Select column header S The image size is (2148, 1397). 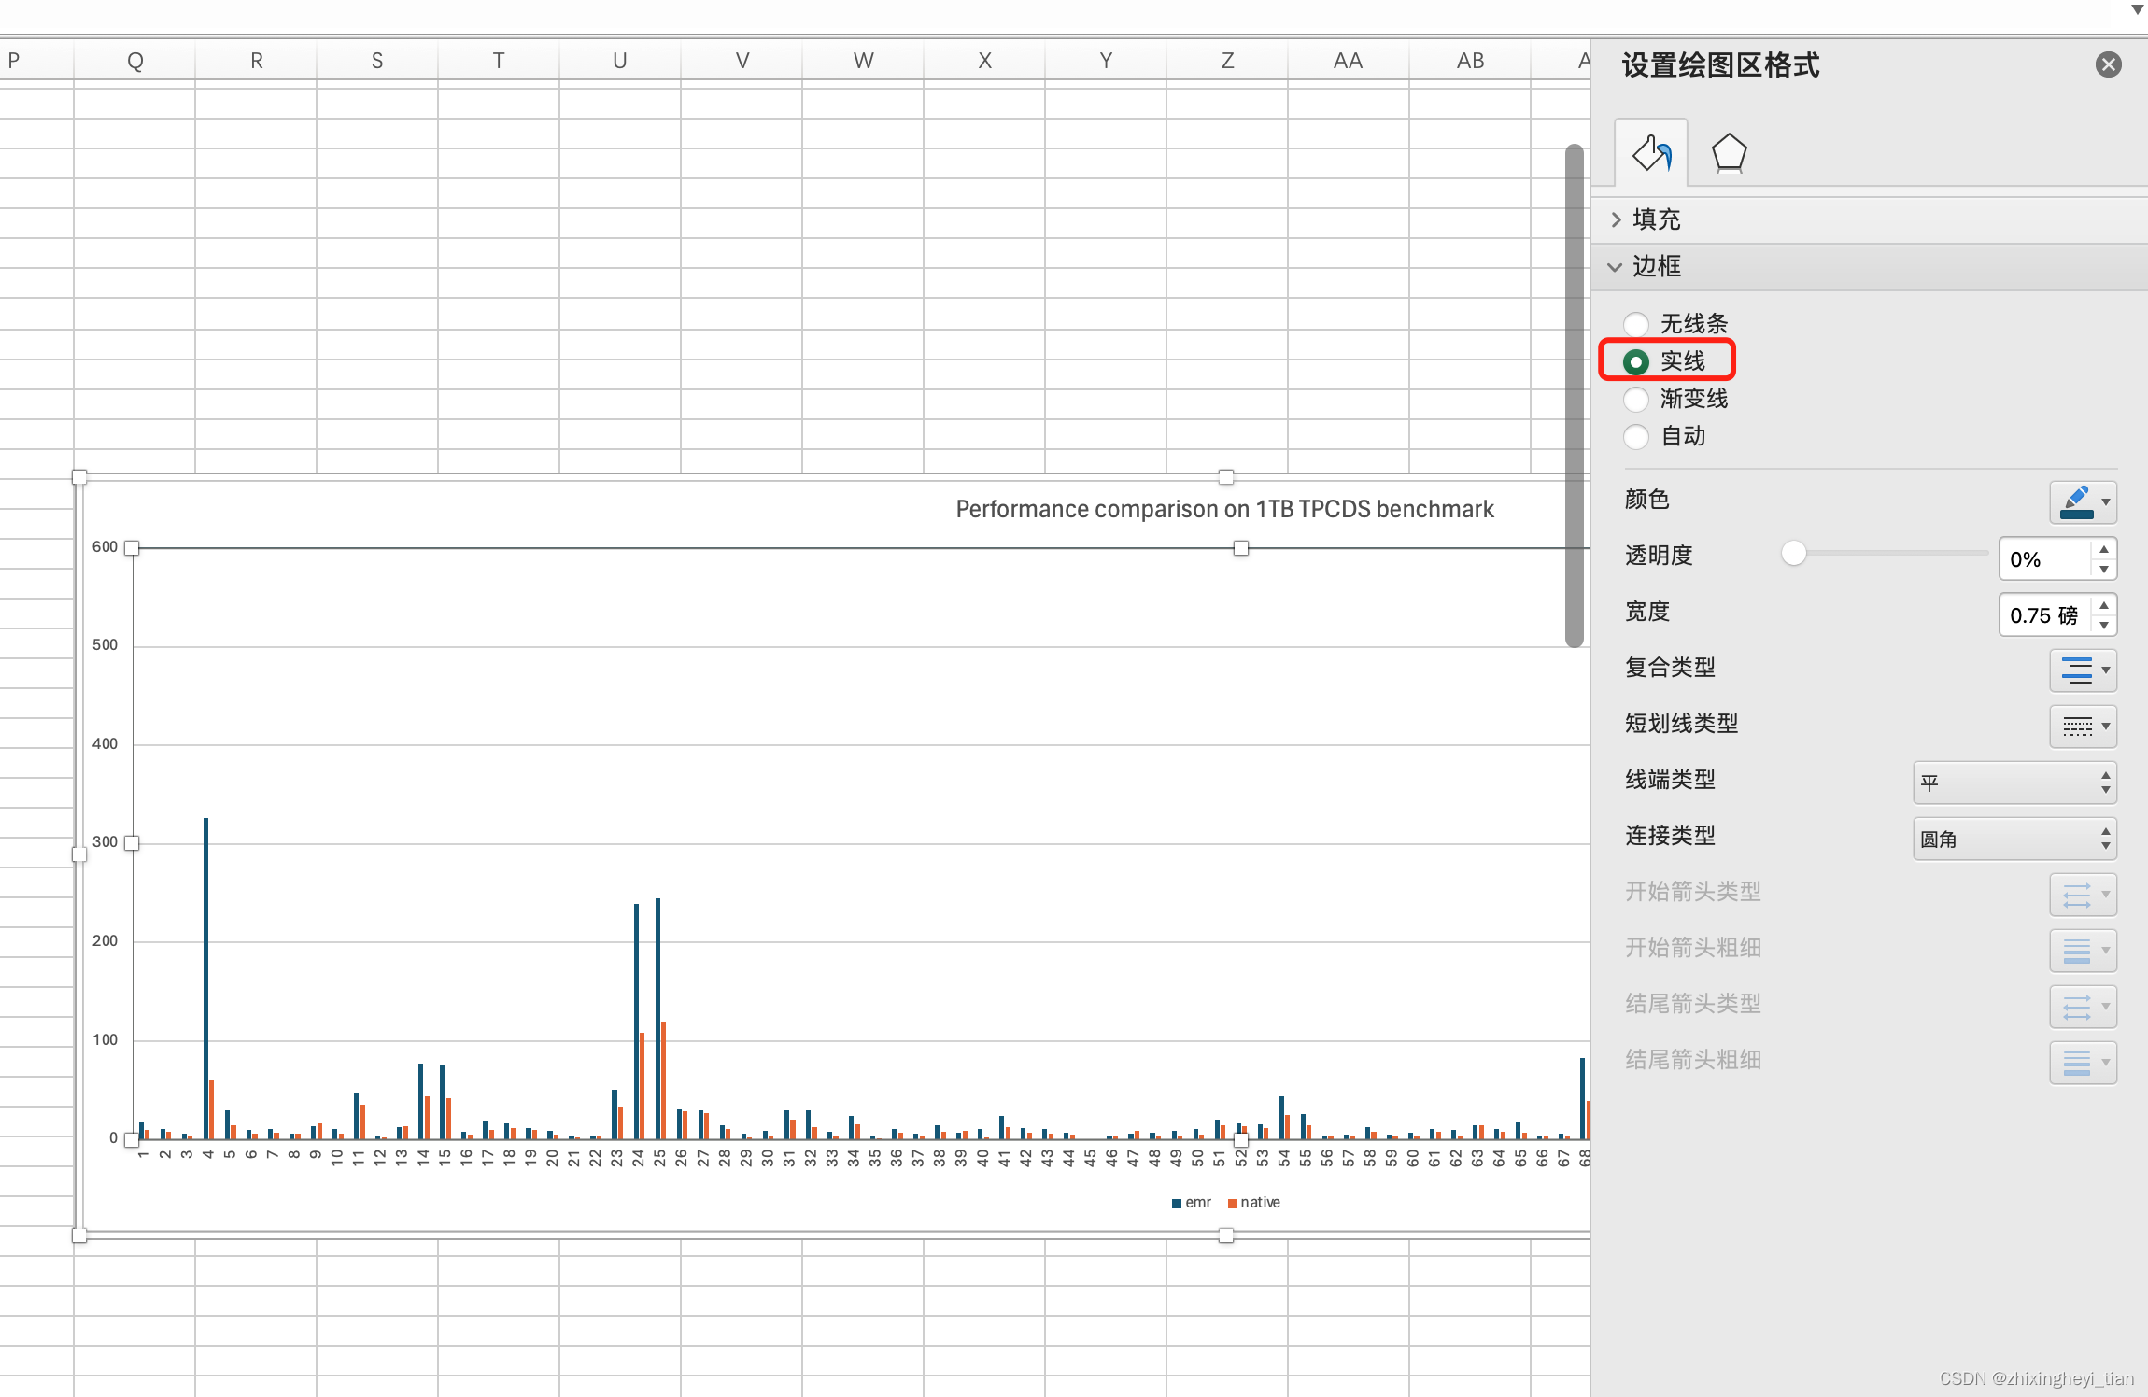(377, 61)
